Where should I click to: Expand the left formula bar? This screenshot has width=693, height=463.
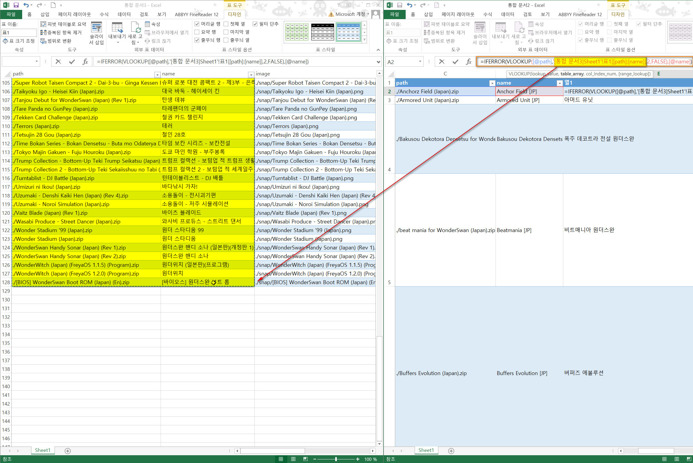pos(378,62)
